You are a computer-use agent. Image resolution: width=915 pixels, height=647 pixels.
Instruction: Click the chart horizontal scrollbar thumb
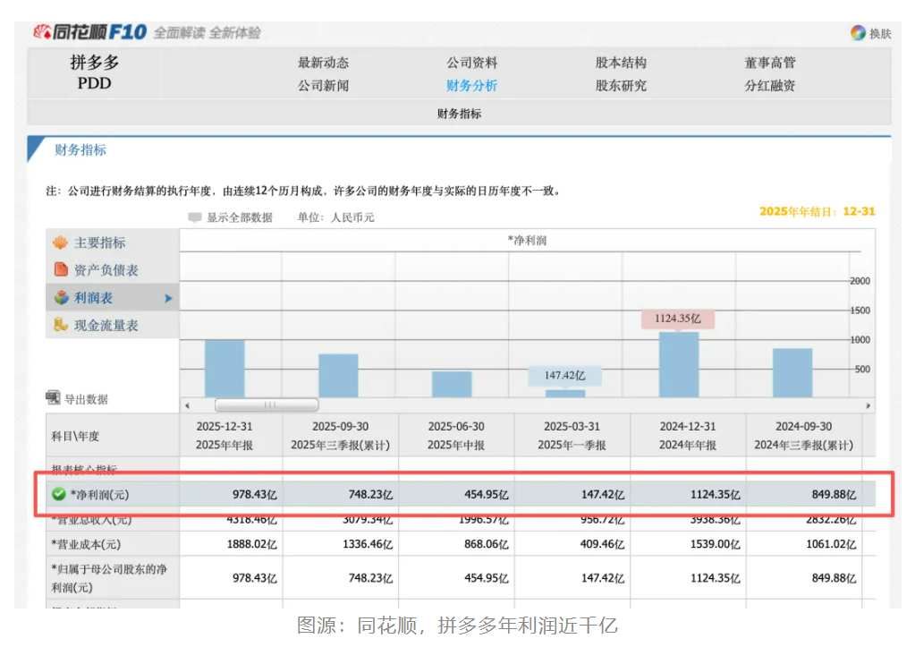coord(267,404)
